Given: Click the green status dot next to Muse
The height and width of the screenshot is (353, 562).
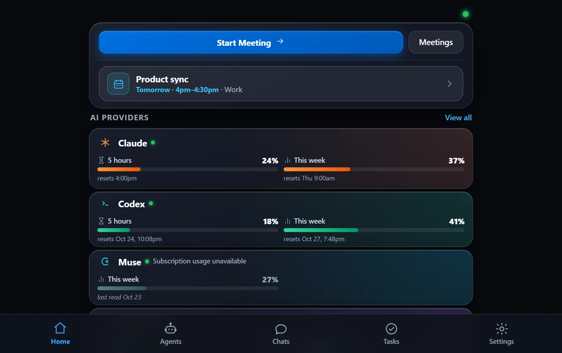Looking at the screenshot, I should pos(147,261).
